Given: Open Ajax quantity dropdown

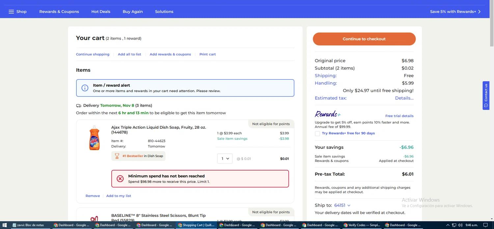Looking at the screenshot, I should click(225, 159).
